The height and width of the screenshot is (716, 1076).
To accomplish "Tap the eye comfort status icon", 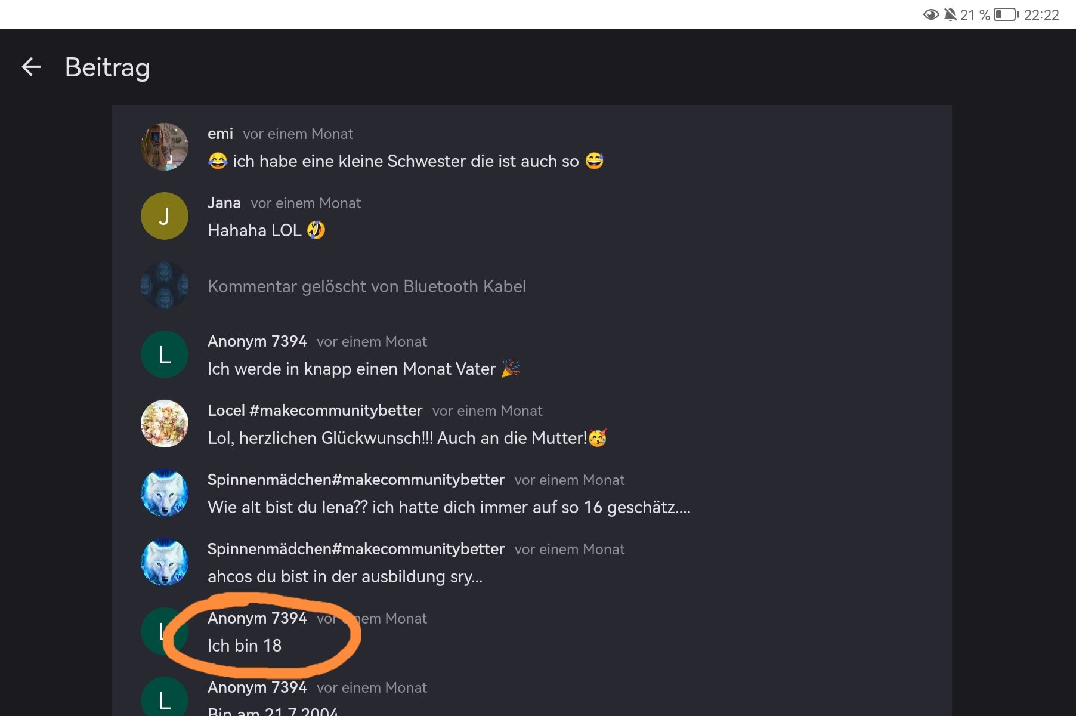I will tap(930, 15).
